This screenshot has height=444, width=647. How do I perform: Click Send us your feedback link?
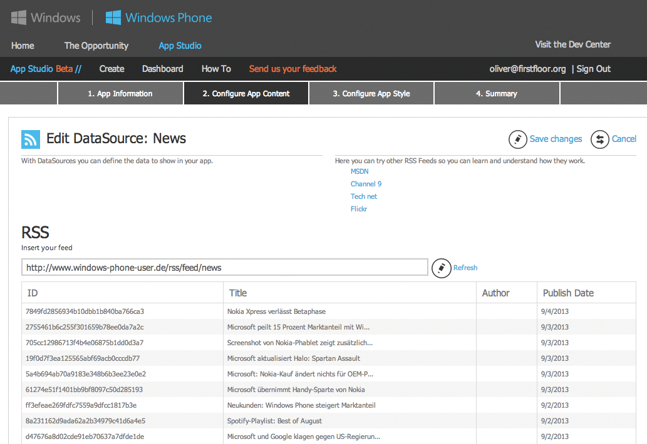(x=293, y=69)
